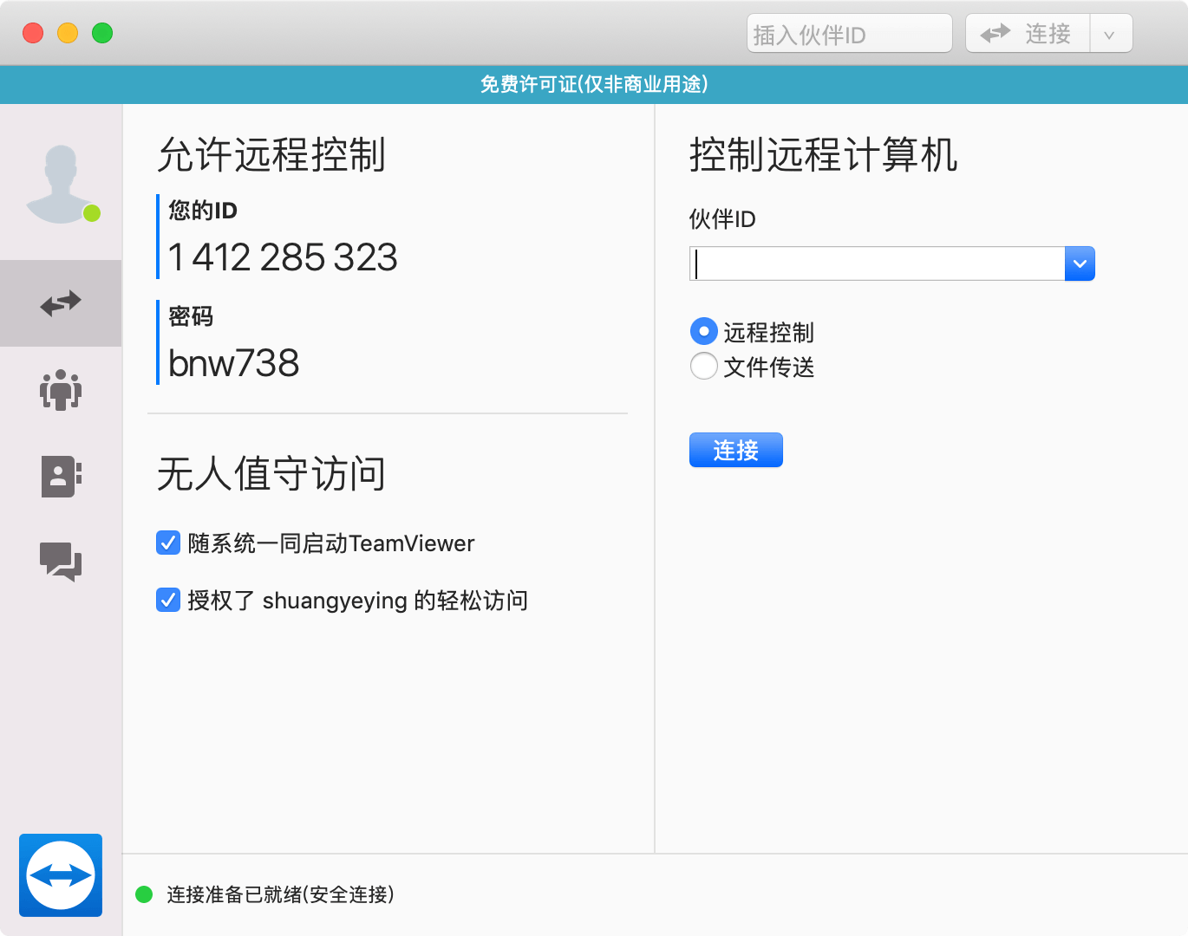Open Computers & Contacts address book icon

pyautogui.click(x=61, y=476)
